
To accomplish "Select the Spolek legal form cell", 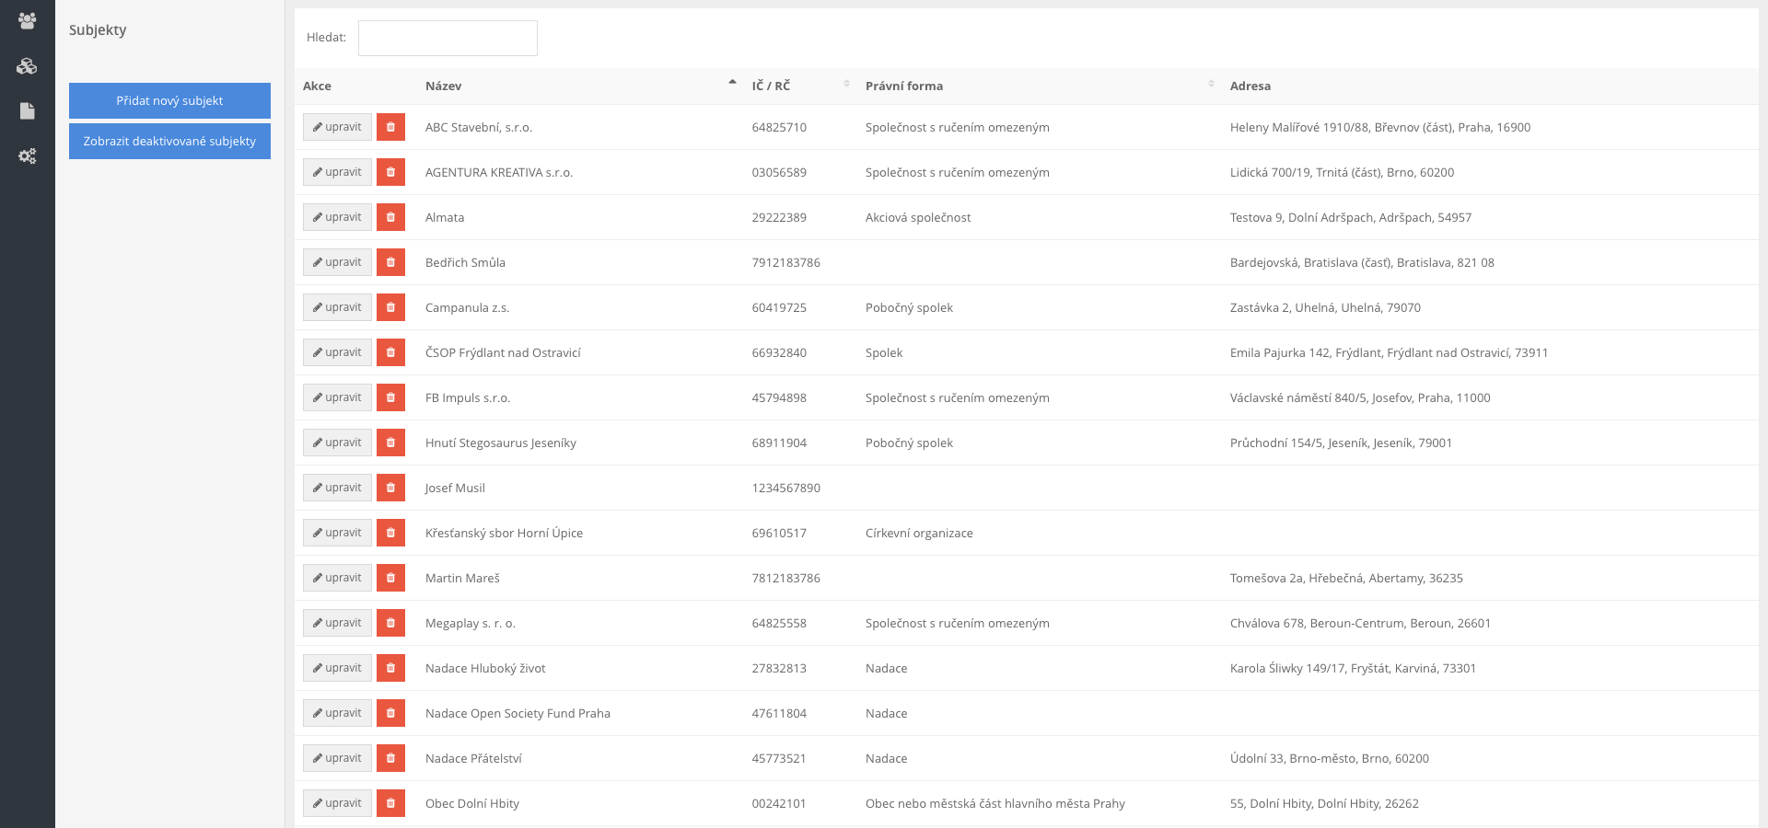I will click(x=884, y=352).
